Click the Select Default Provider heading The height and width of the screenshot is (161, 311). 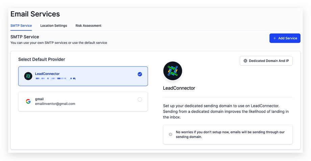click(x=42, y=59)
